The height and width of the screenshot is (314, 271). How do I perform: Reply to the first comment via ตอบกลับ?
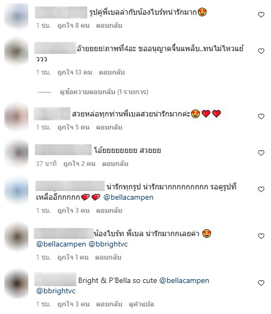click(109, 26)
